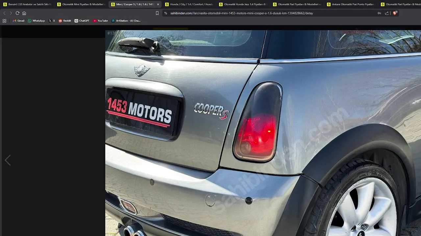421x236 pixels.
Task: Switch to Ankara Otomatik Fiat Punto tab
Action: click(x=351, y=4)
